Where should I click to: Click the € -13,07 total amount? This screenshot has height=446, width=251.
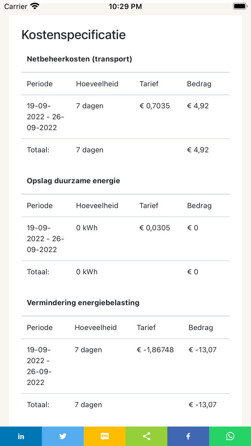pos(203,404)
